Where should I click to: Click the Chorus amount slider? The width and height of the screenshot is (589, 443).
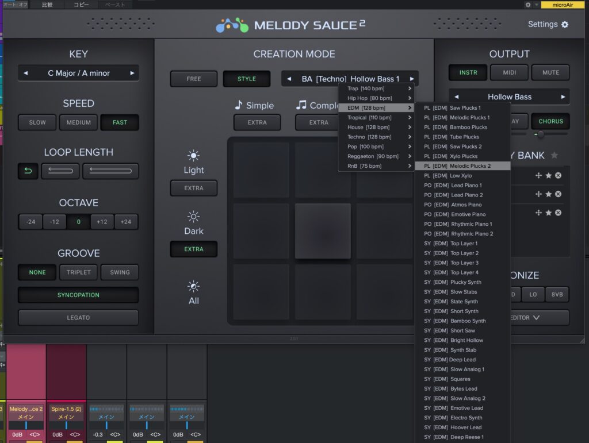click(542, 133)
